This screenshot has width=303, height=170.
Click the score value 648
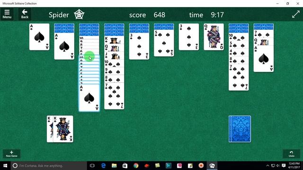160,15
